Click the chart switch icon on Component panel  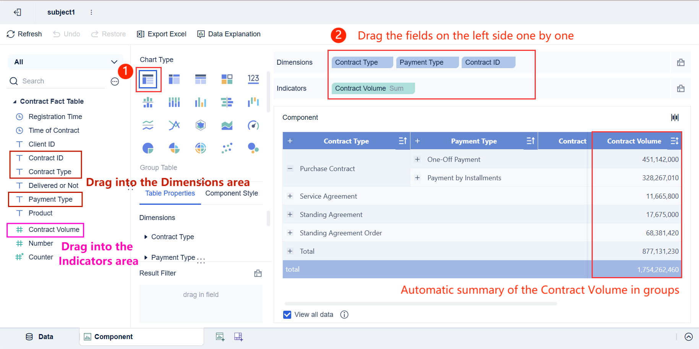[675, 117]
